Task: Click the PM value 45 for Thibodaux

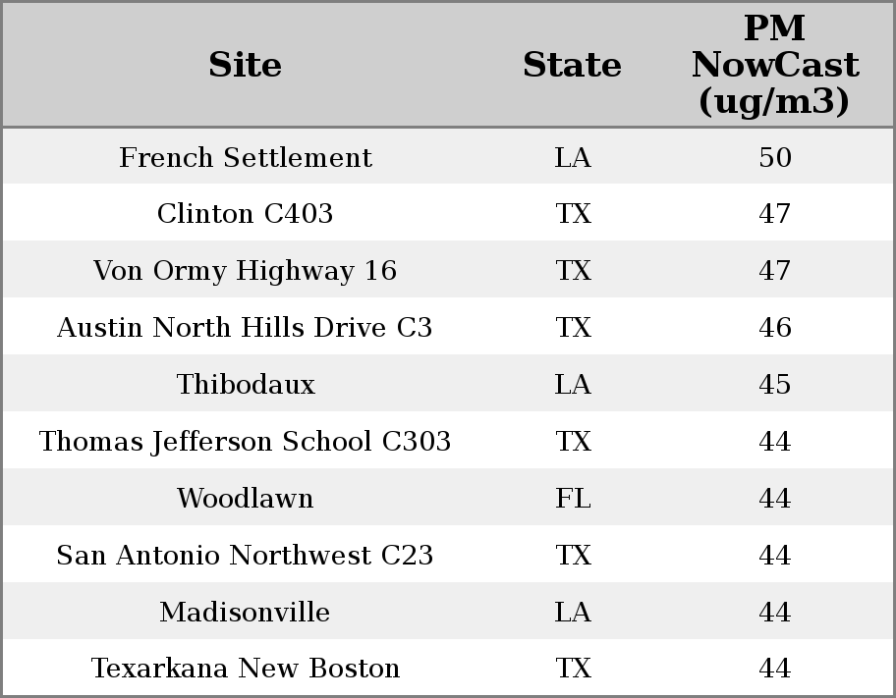Action: click(774, 385)
